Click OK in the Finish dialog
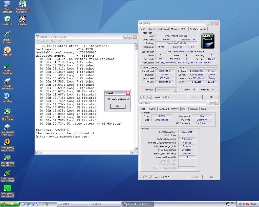The height and width of the screenshot is (207, 259). tap(118, 106)
